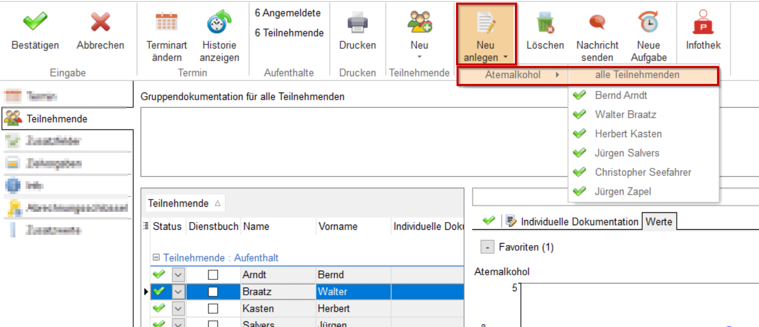Viewport: 759px width, 327px height.
Task: Open Nachricht senden speech bubble icon
Action: 597,22
